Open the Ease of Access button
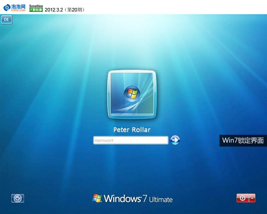 (18, 198)
